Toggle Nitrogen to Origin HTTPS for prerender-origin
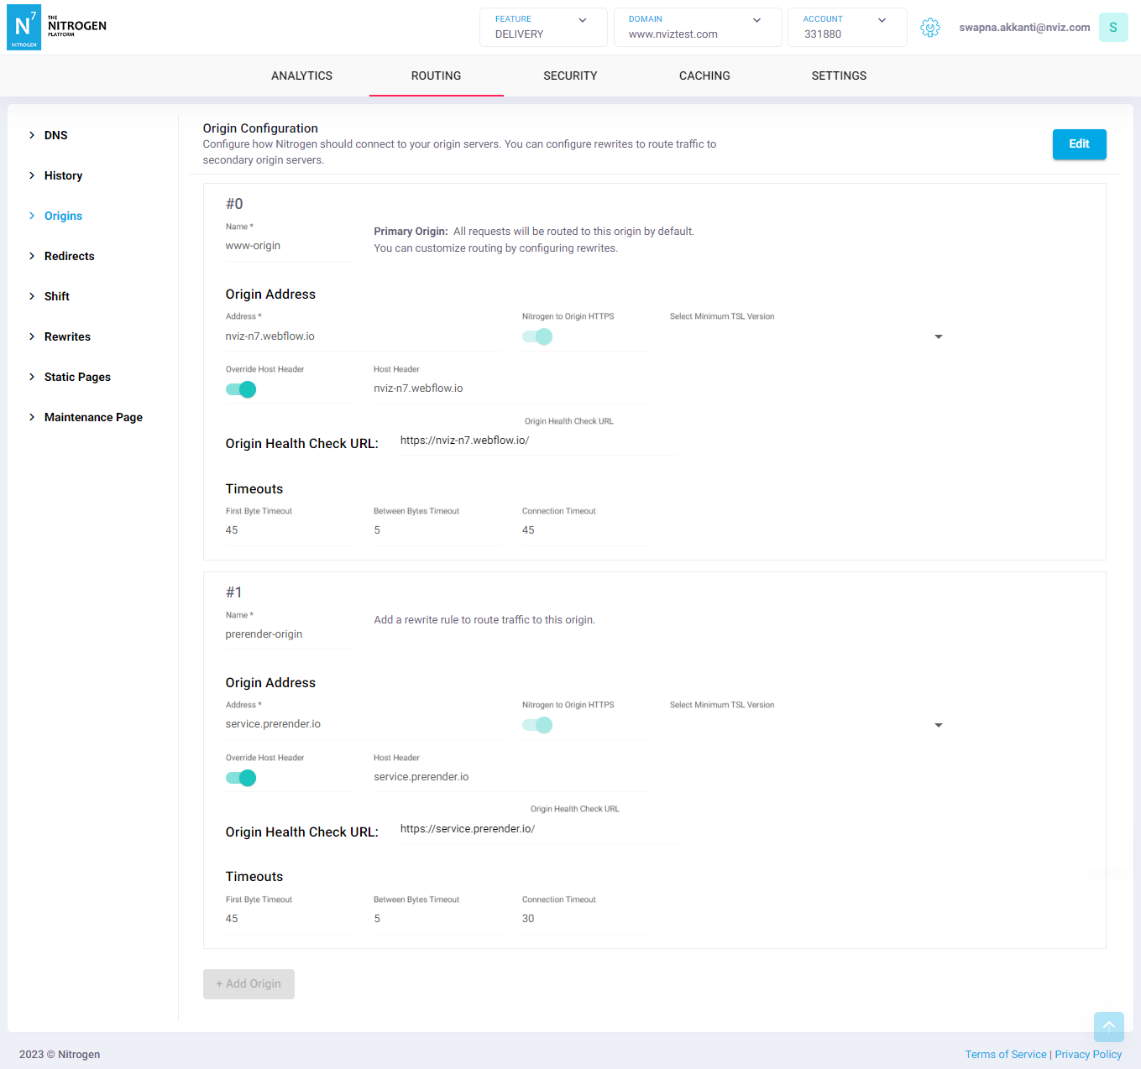This screenshot has width=1141, height=1069. 537,725
